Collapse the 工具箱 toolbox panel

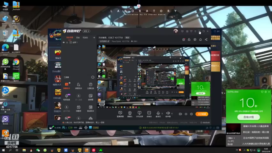(93, 77)
